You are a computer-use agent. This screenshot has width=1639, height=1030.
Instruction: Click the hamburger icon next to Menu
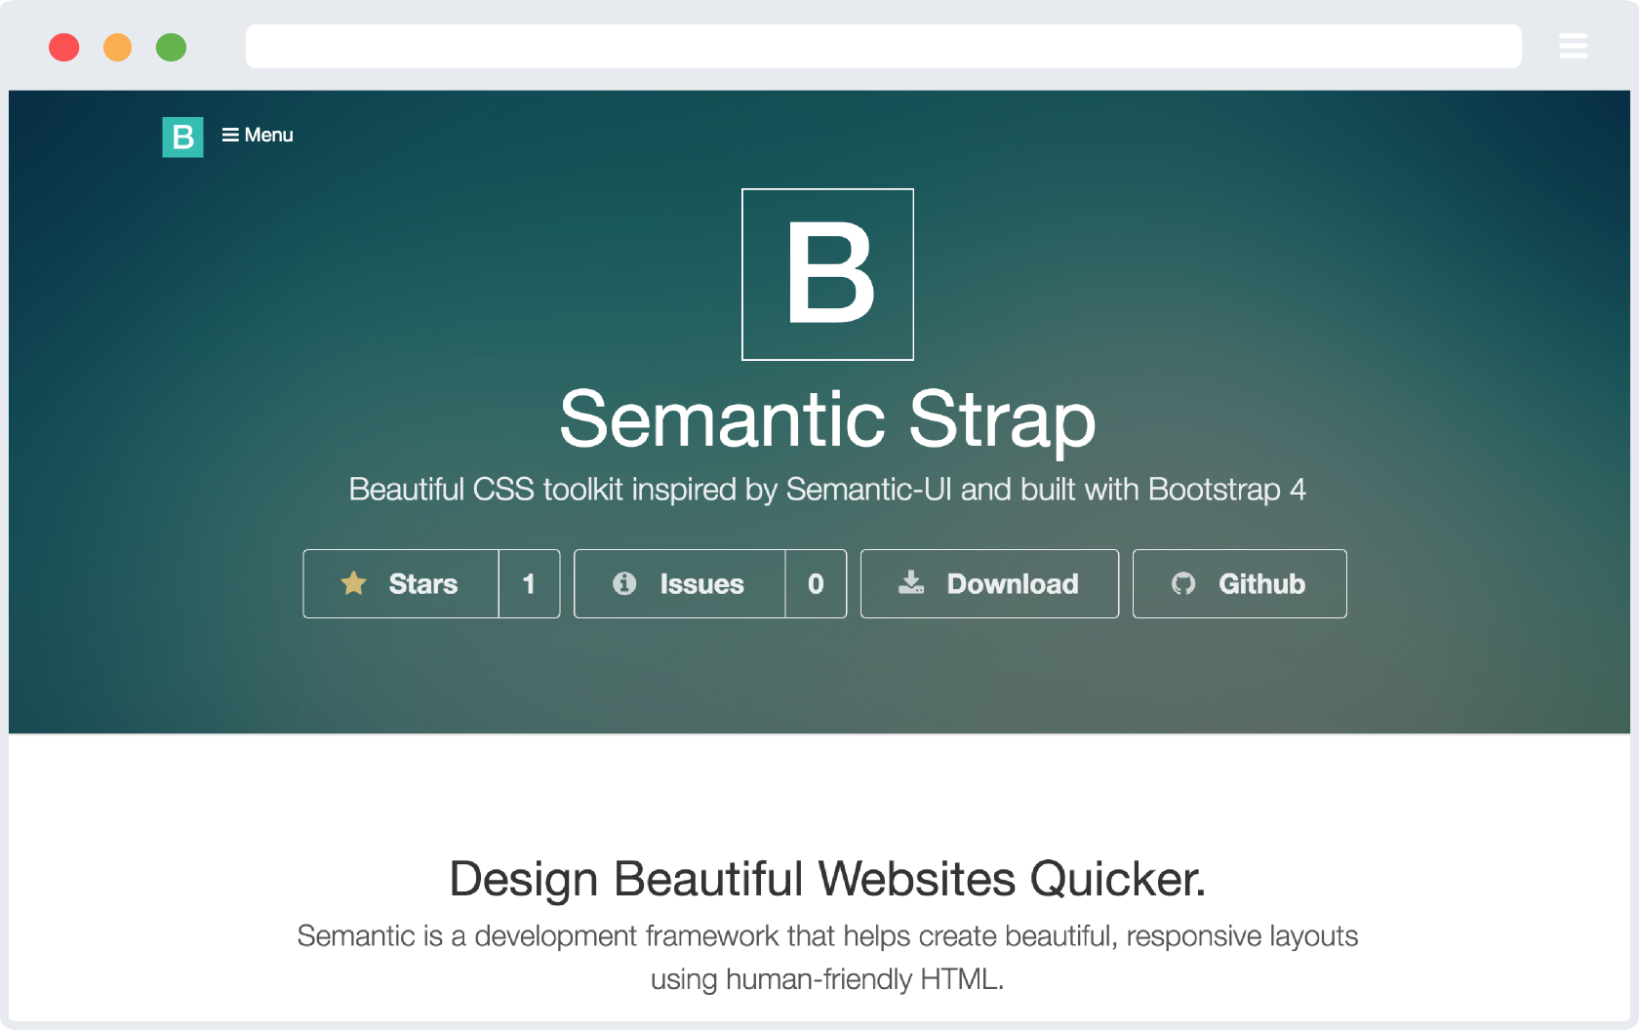(x=229, y=135)
